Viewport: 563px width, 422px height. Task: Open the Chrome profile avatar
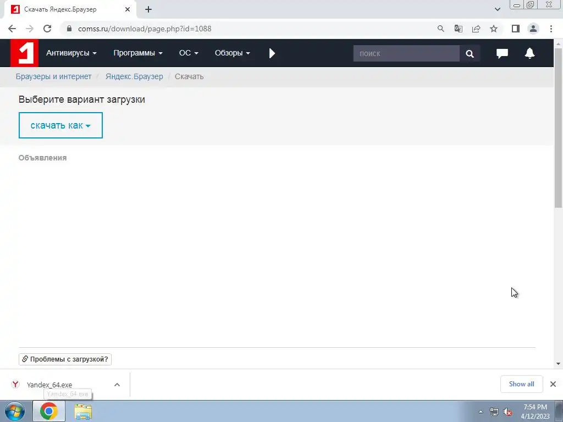click(x=533, y=29)
